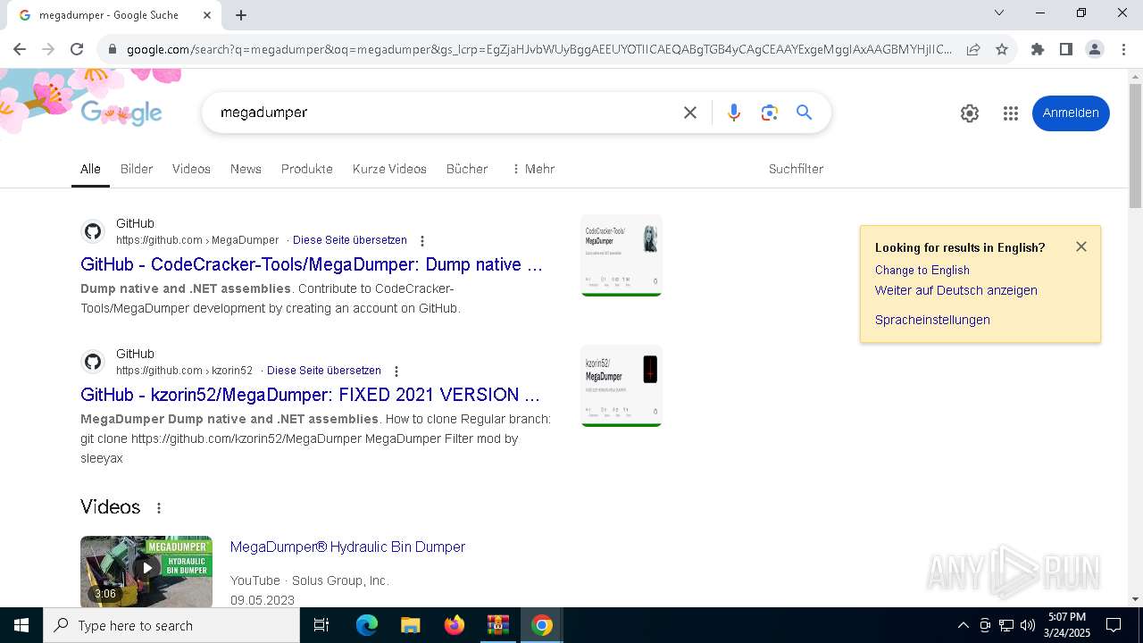Open File Explorer from the taskbar
The width and height of the screenshot is (1143, 643).
tap(410, 625)
